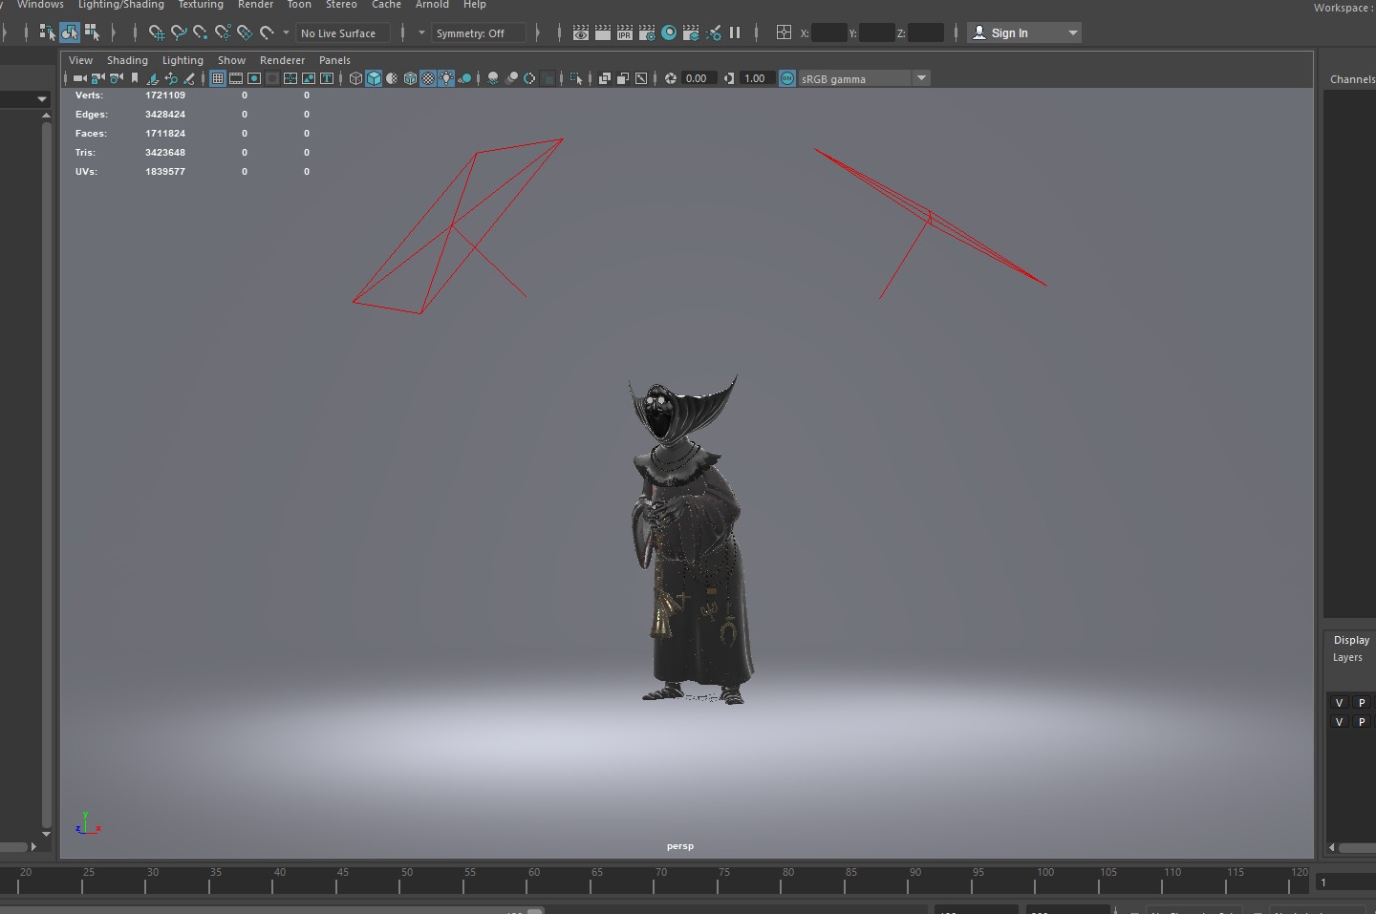Image resolution: width=1376 pixels, height=914 pixels.
Task: Click select camera icon in panel toolbar
Action: point(79,78)
